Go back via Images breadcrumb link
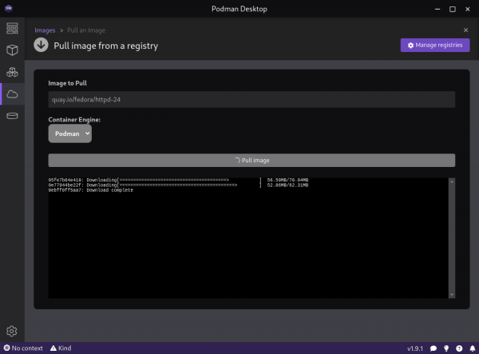 [x=45, y=30]
